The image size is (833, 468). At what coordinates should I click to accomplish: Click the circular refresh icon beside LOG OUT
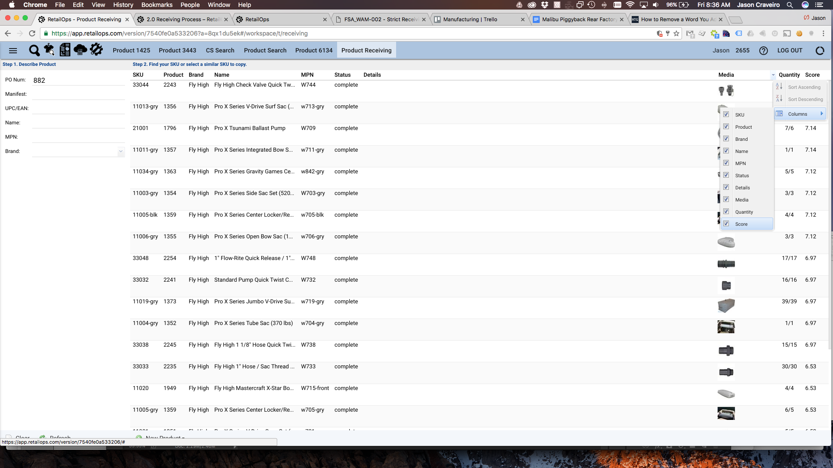click(820, 51)
